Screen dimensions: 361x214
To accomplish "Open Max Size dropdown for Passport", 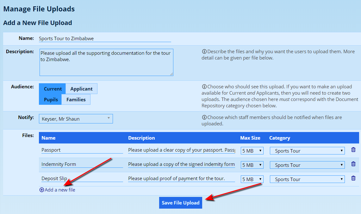I will pyautogui.click(x=252, y=151).
